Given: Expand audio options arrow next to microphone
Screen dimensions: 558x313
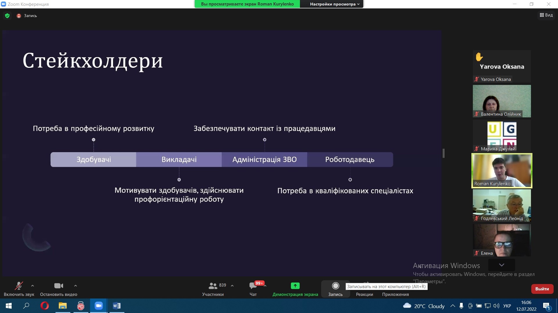Looking at the screenshot, I should (x=33, y=286).
